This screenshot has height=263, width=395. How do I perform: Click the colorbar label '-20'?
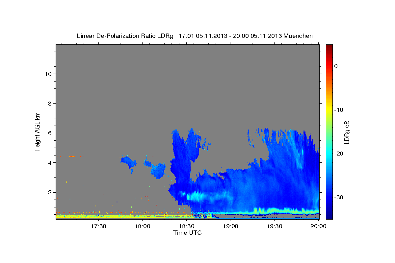click(x=339, y=154)
